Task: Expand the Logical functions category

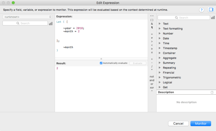Action: (160, 82)
